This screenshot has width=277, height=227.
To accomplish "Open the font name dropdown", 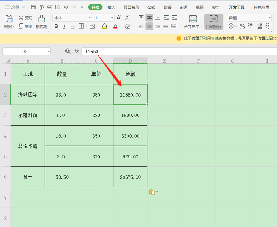I will pyautogui.click(x=90, y=18).
